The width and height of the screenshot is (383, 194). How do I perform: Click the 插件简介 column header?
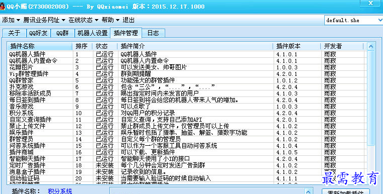[x=195, y=46]
